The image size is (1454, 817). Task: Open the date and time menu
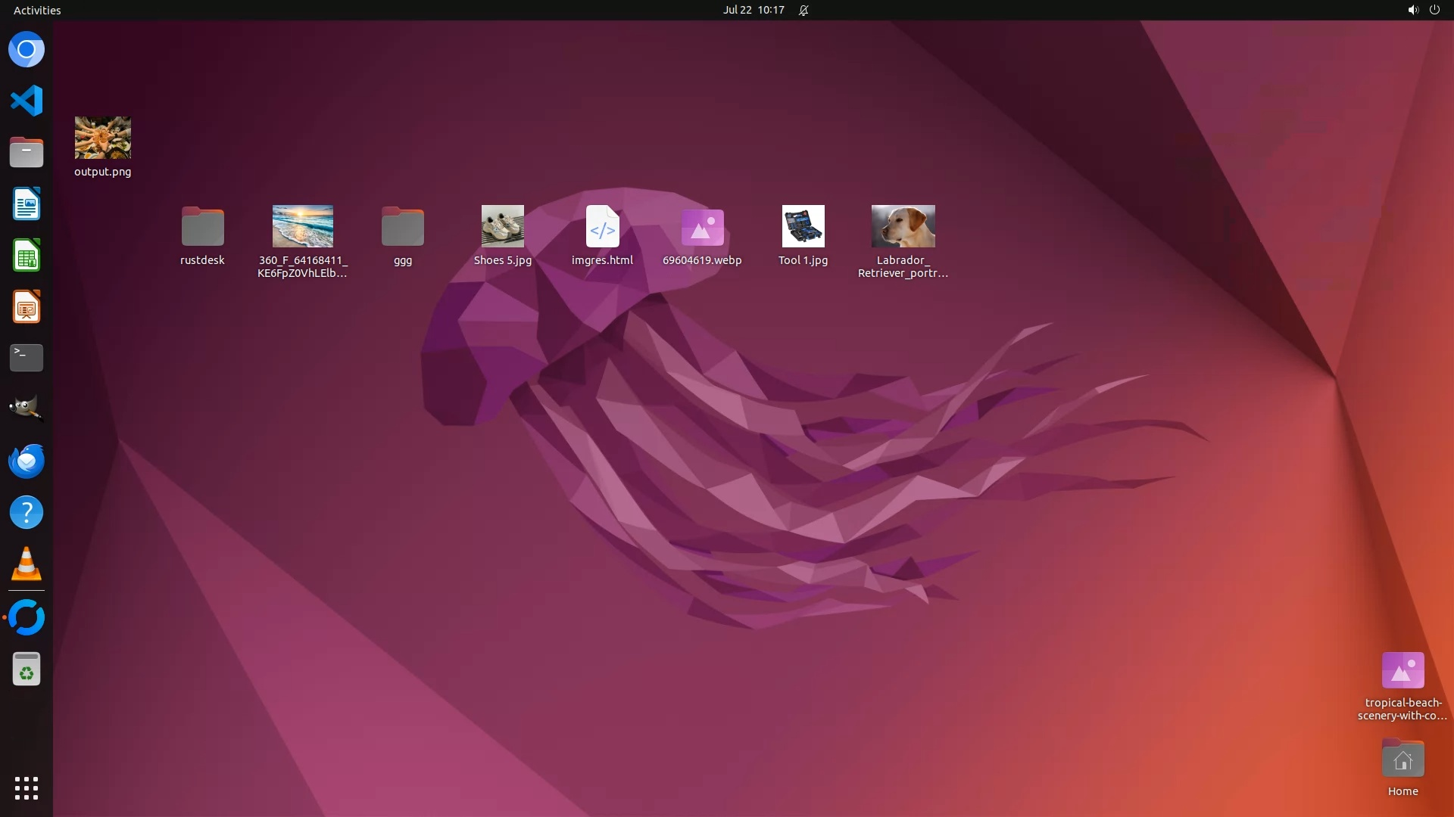point(753,10)
